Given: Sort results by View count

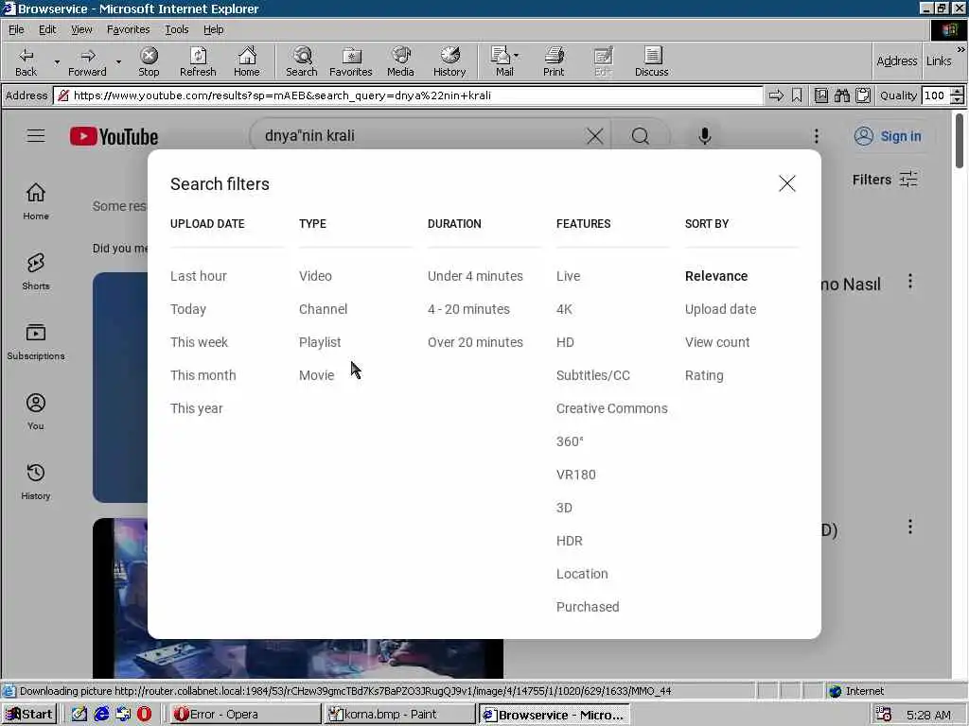Looking at the screenshot, I should click(x=717, y=342).
